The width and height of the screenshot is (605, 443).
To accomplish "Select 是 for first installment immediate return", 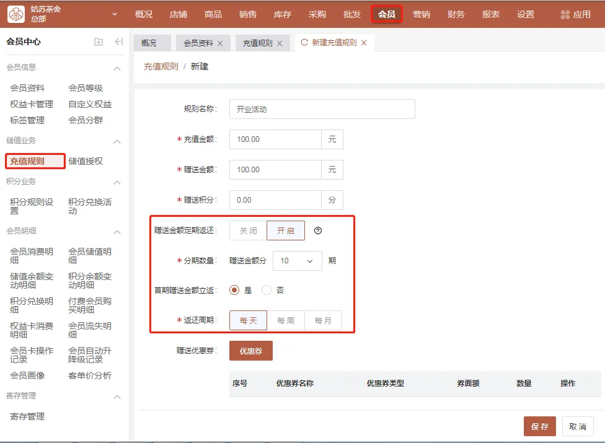I will click(234, 290).
